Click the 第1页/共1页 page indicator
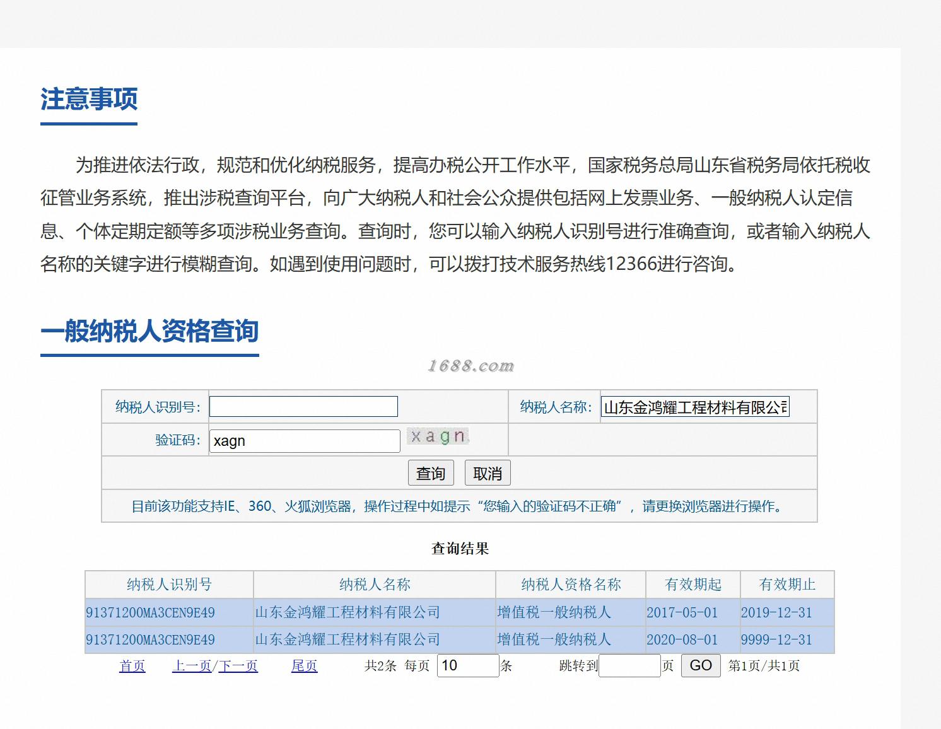 pos(764,666)
